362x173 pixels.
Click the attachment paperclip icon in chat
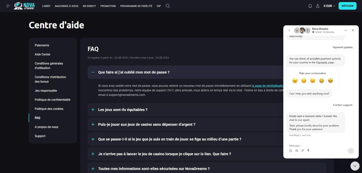(x=303, y=150)
